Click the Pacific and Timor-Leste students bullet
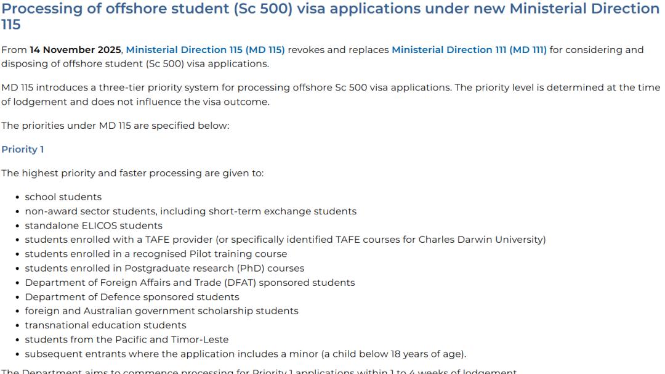Viewport: 665px width, 374px height. pyautogui.click(x=126, y=339)
